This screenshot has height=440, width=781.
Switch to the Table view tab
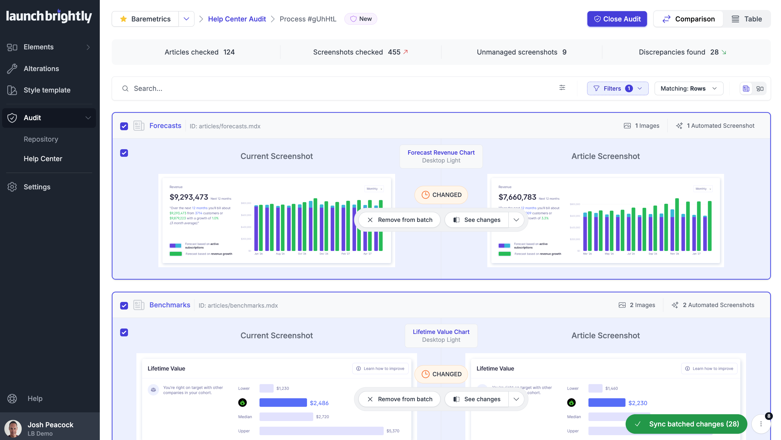(x=747, y=19)
